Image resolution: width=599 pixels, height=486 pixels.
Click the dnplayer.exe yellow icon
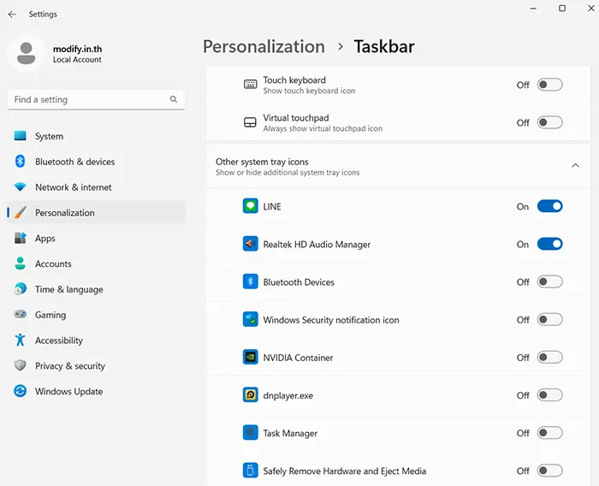[250, 395]
